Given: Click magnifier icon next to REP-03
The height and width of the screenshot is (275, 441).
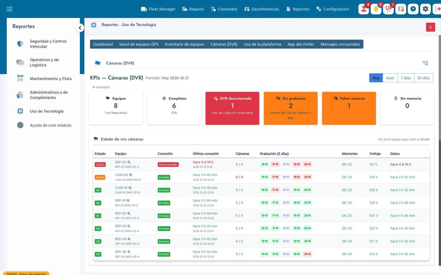Looking at the screenshot, I should 129,226.
